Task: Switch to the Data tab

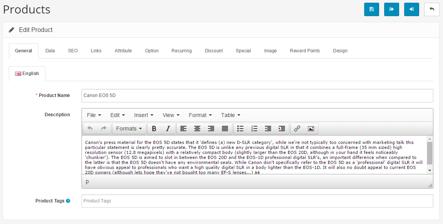Action: (50, 51)
